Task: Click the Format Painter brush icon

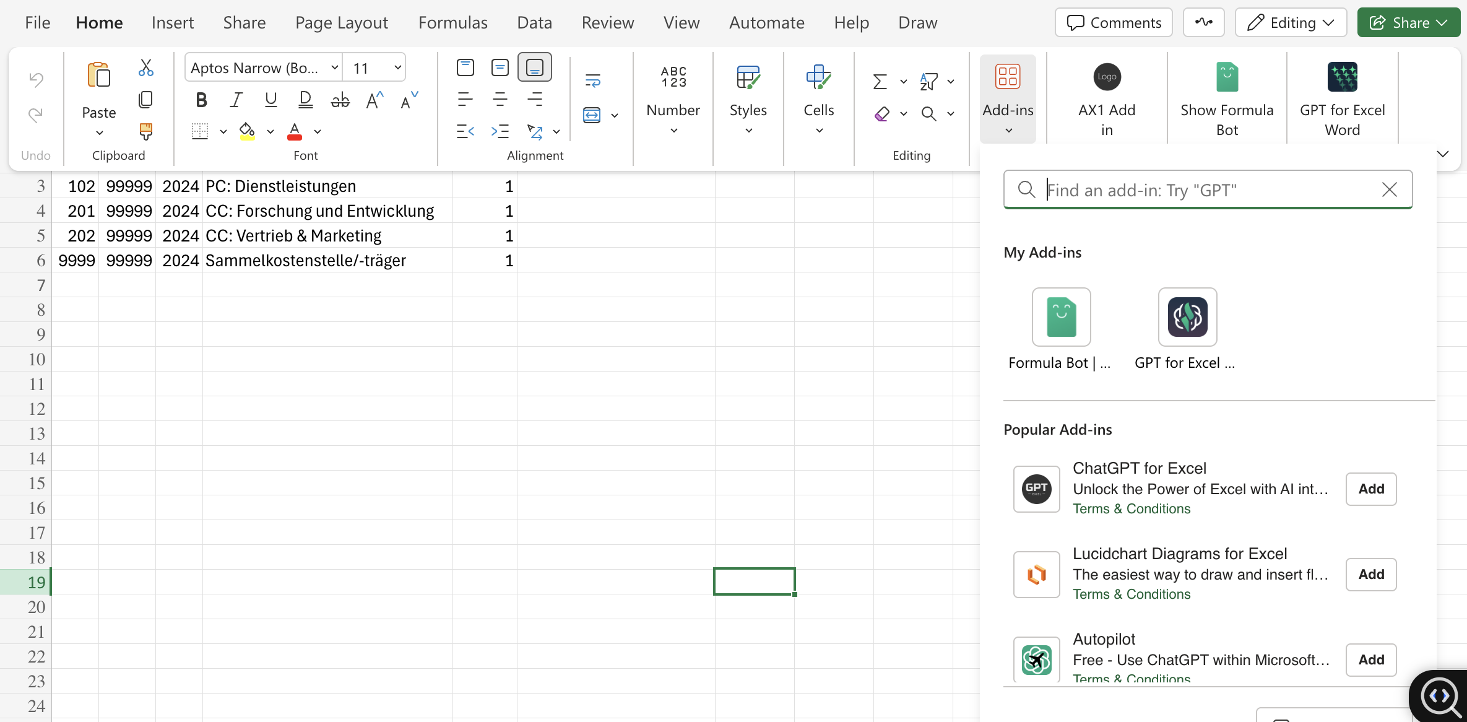Action: [x=146, y=131]
